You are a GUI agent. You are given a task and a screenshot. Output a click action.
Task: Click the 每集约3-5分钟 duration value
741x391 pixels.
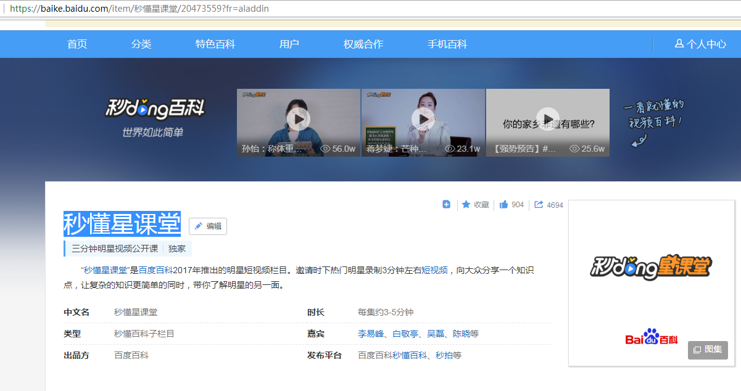[x=386, y=312]
